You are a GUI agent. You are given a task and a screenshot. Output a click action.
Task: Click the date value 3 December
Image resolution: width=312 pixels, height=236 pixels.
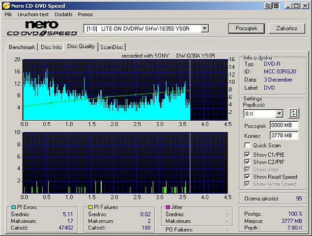click(x=278, y=80)
